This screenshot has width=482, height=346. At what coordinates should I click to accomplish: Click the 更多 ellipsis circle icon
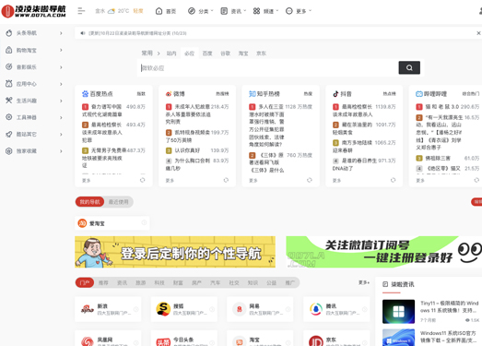(289, 11)
